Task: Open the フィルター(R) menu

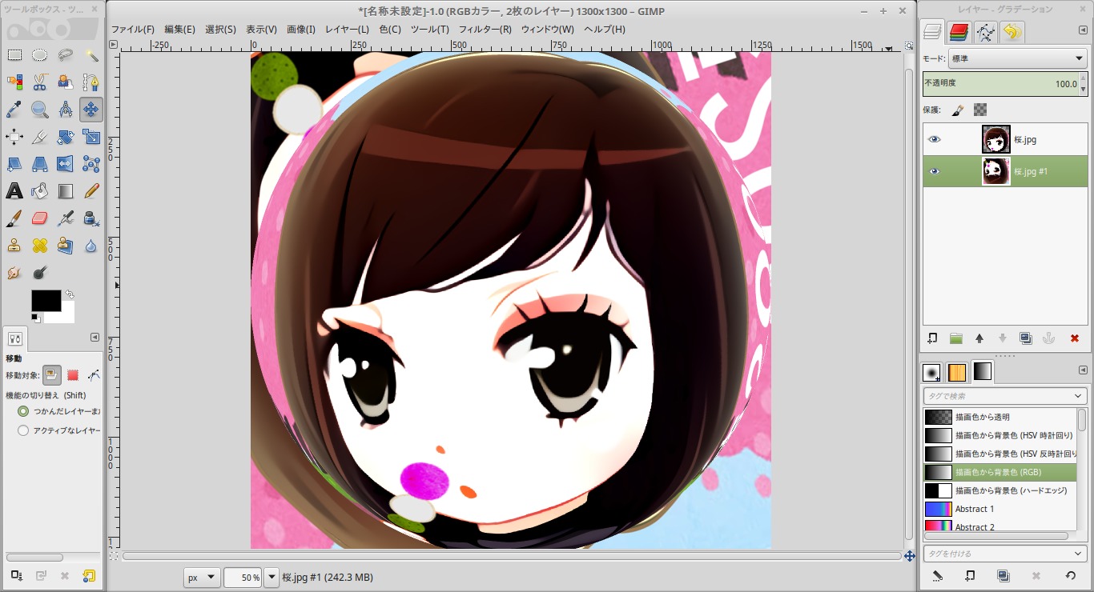Action: pyautogui.click(x=485, y=30)
